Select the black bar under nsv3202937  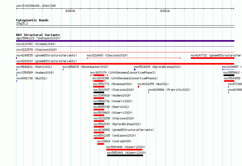99,92
